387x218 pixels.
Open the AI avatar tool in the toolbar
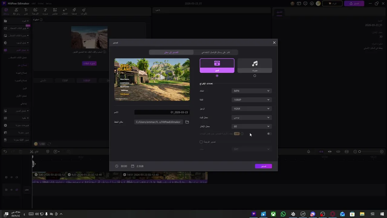(16, 12)
